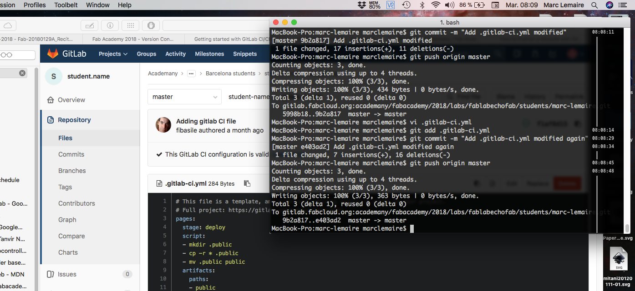Open the Profiles menu
Screen dimensions: 635x291
(x=35, y=5)
